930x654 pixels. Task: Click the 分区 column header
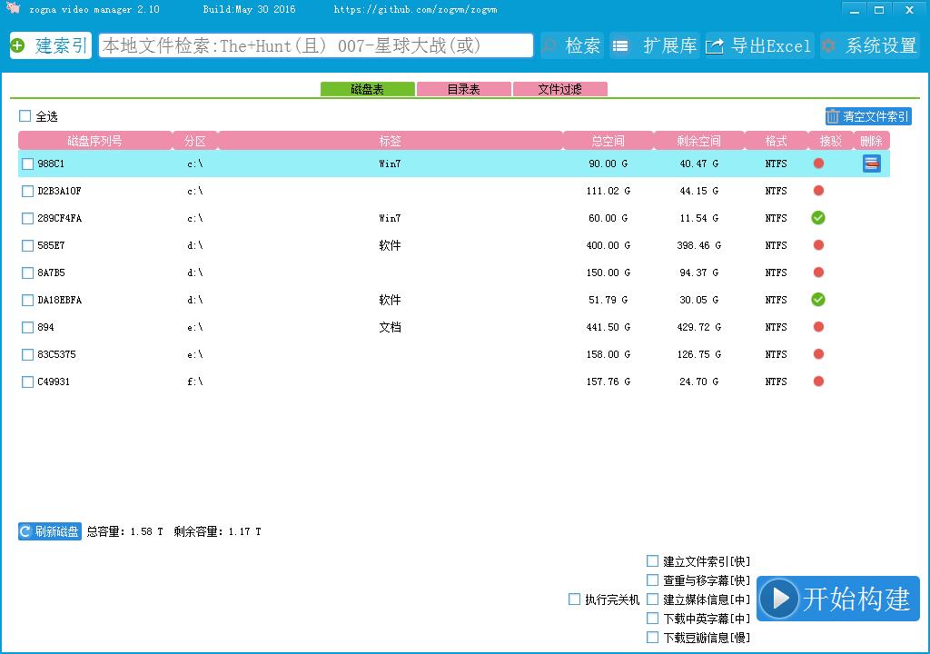tap(195, 141)
